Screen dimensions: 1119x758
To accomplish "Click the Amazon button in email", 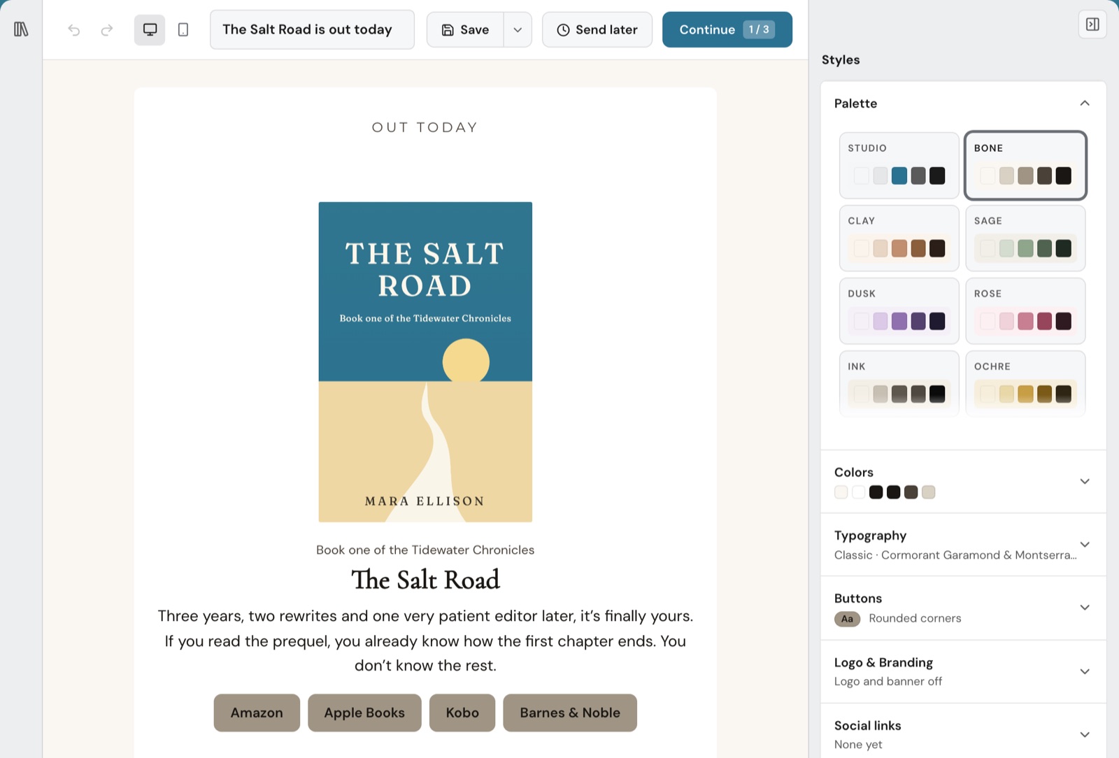I will [257, 713].
